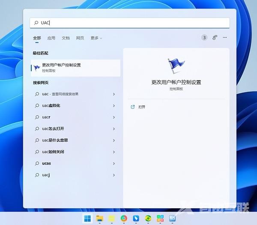Open the Chrome browser from taskbar

tap(124, 219)
